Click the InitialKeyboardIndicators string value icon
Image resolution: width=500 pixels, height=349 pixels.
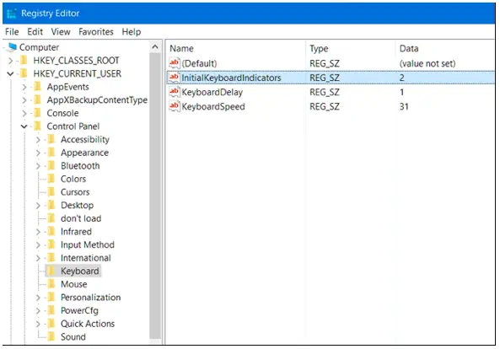coord(174,78)
